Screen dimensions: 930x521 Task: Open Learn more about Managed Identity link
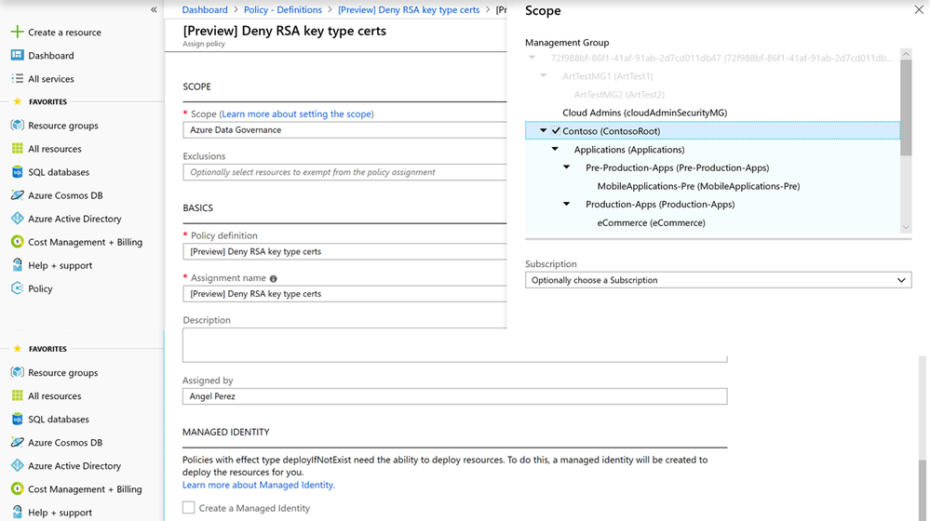point(259,485)
